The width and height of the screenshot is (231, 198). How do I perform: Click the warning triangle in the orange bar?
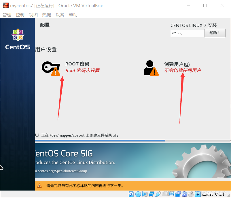pyautogui.click(x=39, y=186)
